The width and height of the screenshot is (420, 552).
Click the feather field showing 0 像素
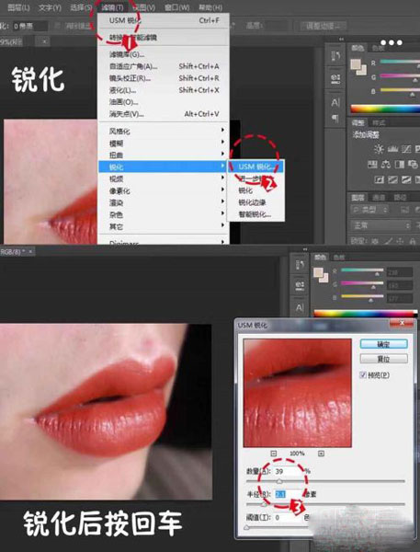click(30, 26)
